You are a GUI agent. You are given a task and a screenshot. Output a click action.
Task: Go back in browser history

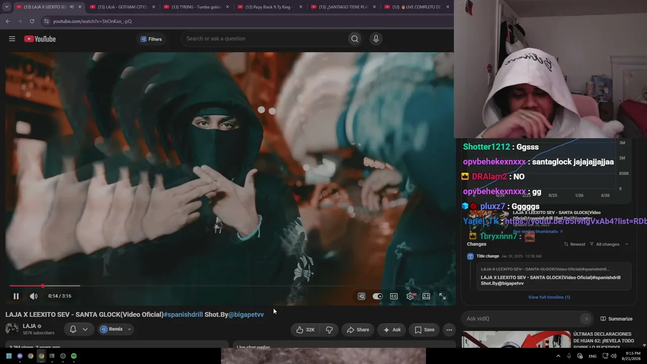[x=8, y=21]
